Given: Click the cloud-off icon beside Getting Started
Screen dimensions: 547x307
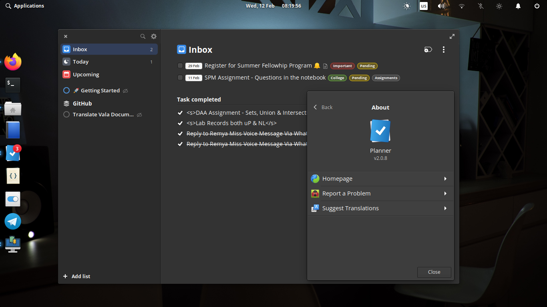Looking at the screenshot, I should [125, 91].
